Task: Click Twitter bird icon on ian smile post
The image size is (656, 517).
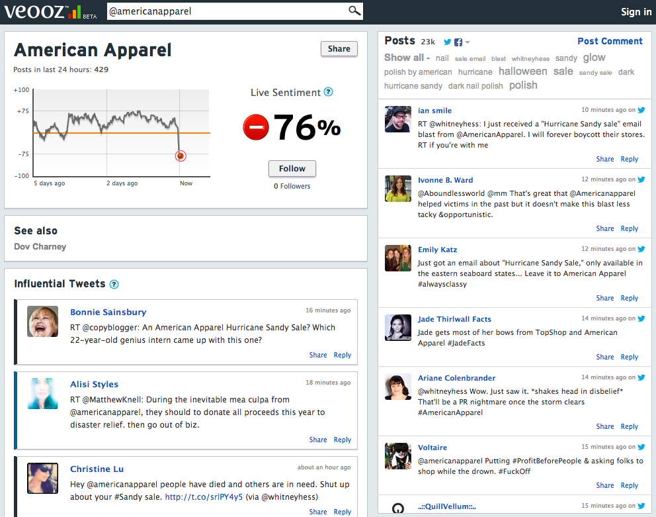Action: pyautogui.click(x=641, y=110)
